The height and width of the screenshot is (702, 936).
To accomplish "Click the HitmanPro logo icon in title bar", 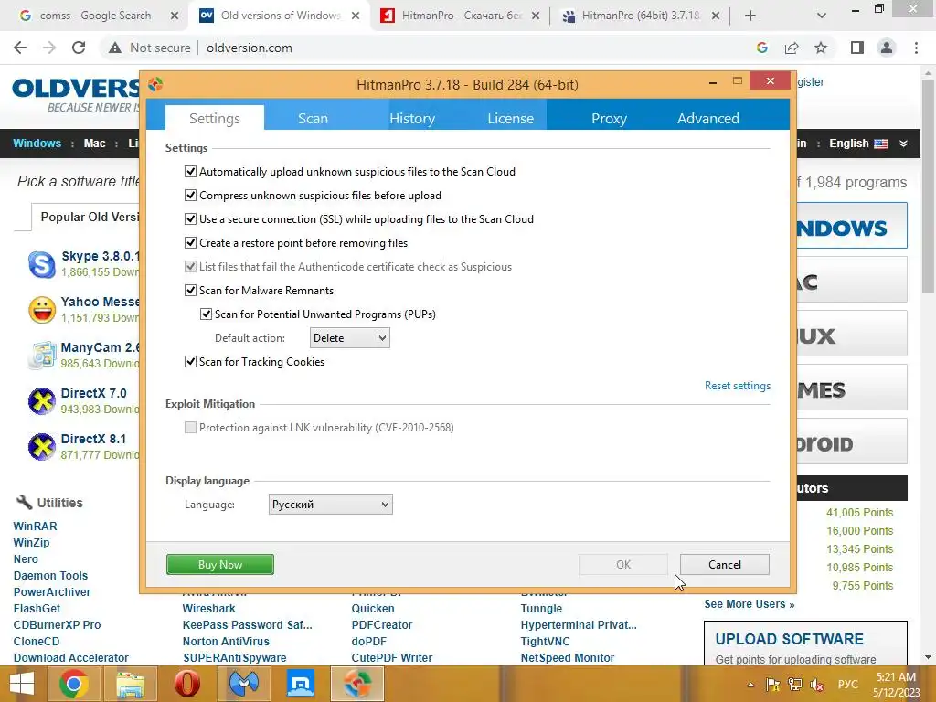I will click(x=155, y=84).
